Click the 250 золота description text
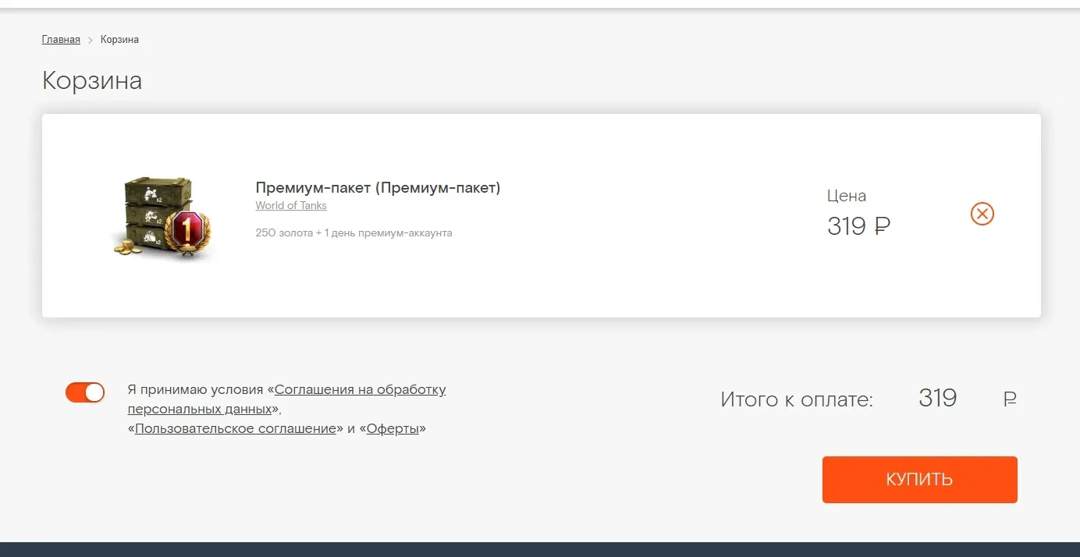The image size is (1080, 557). [353, 232]
